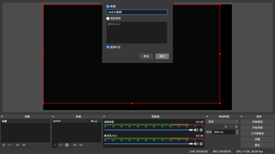Add a new transition with plus icon

coord(226,127)
